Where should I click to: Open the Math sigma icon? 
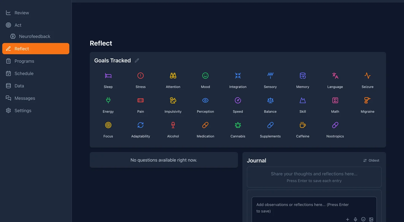click(335, 100)
